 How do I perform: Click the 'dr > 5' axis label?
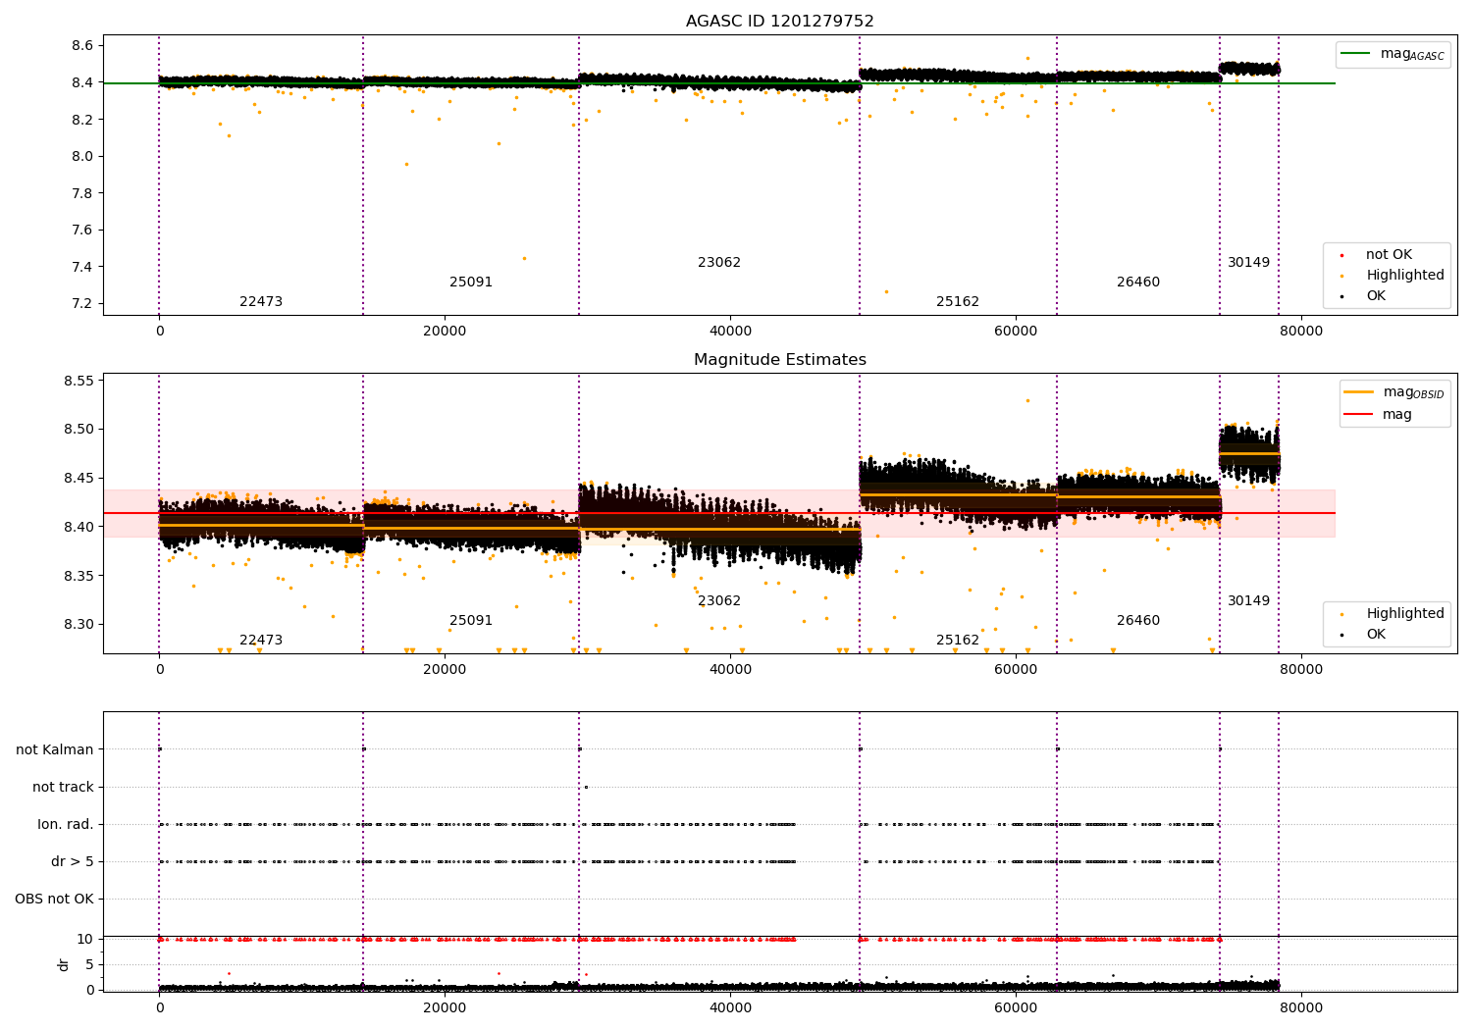(73, 861)
